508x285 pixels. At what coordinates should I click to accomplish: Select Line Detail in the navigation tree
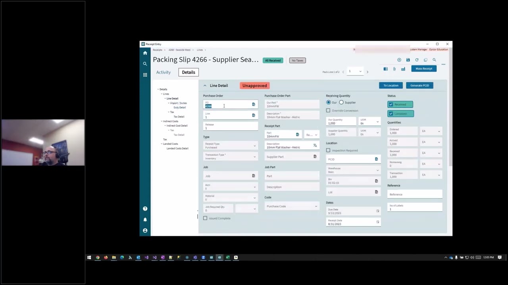click(x=172, y=99)
